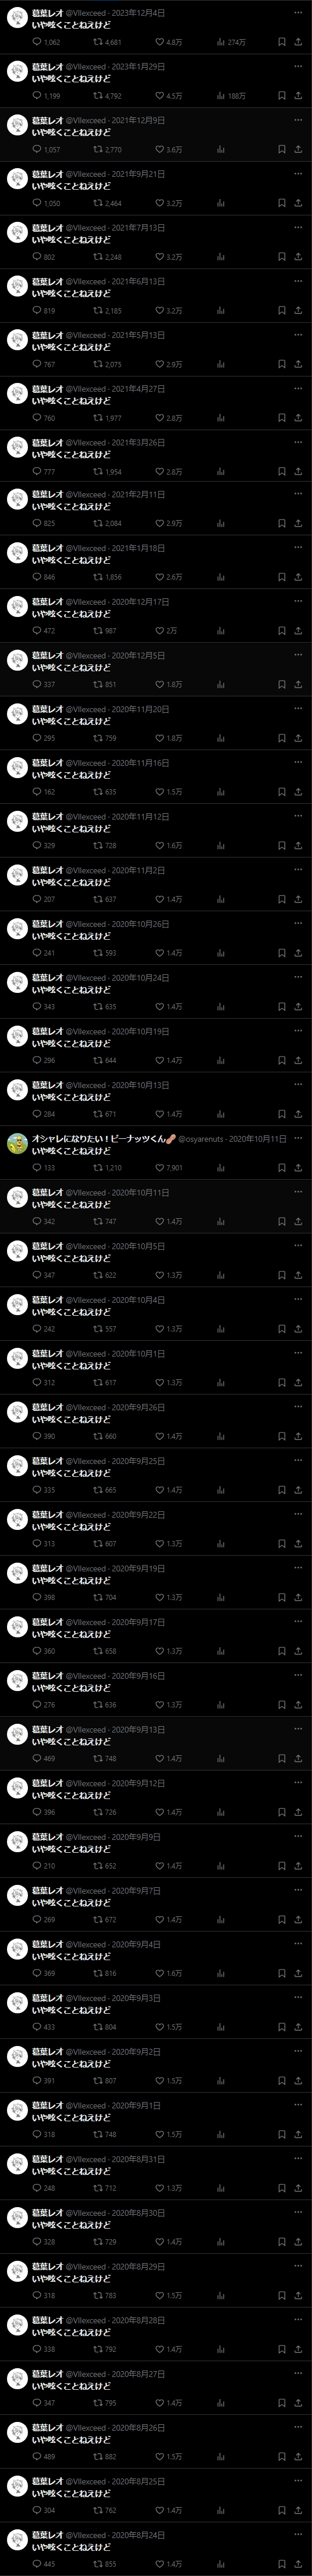Expand the three-dot menu on 2021年3月26日 tweet
Viewport: 312px width, 2576px height.
coord(298,442)
